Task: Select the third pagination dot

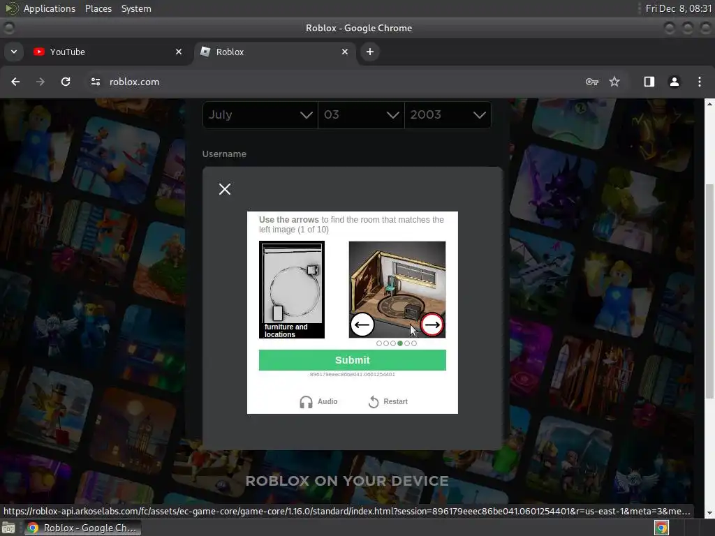Action: point(392,343)
